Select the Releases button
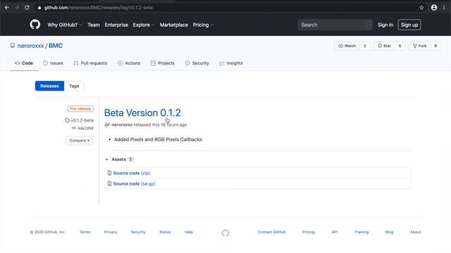The width and height of the screenshot is (451, 253). [x=49, y=86]
